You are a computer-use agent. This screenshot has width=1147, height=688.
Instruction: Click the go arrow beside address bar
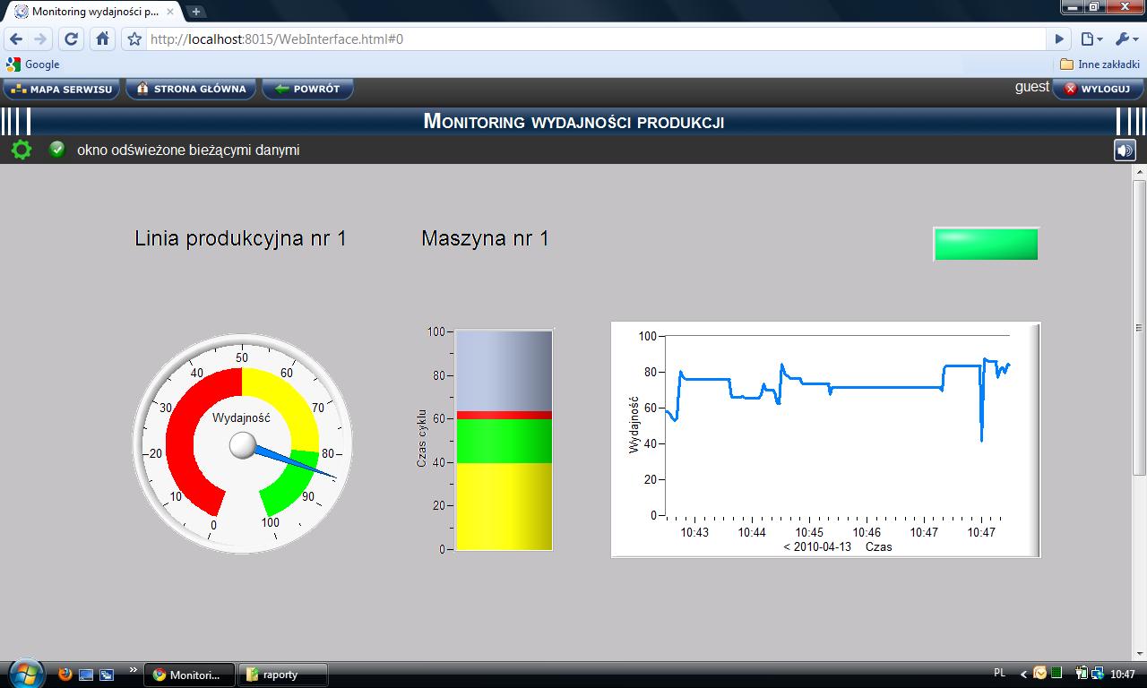click(1059, 39)
